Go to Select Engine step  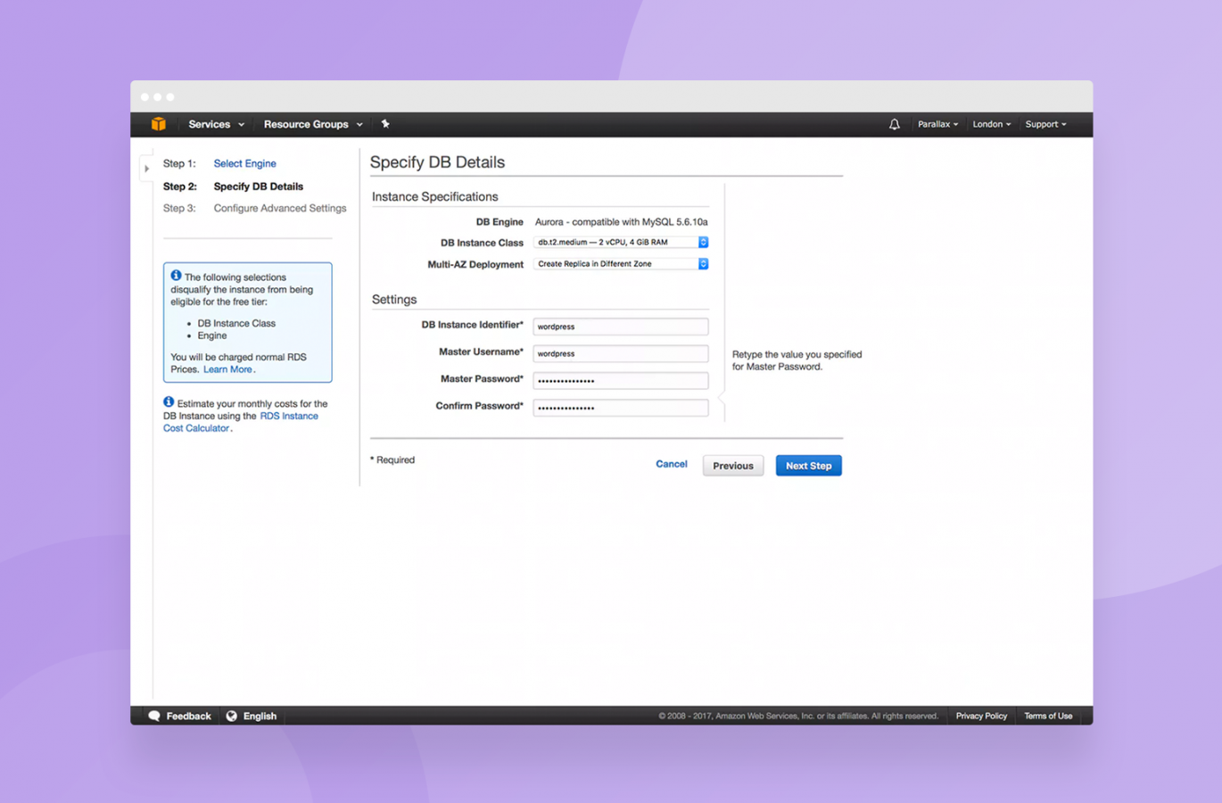[x=244, y=164]
